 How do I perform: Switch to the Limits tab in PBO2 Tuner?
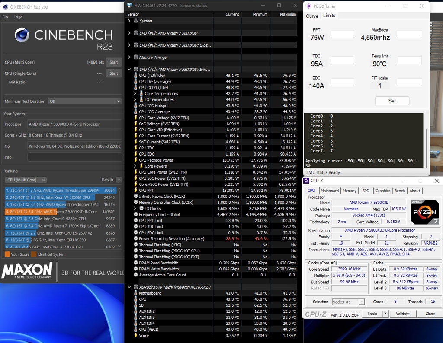(x=329, y=16)
